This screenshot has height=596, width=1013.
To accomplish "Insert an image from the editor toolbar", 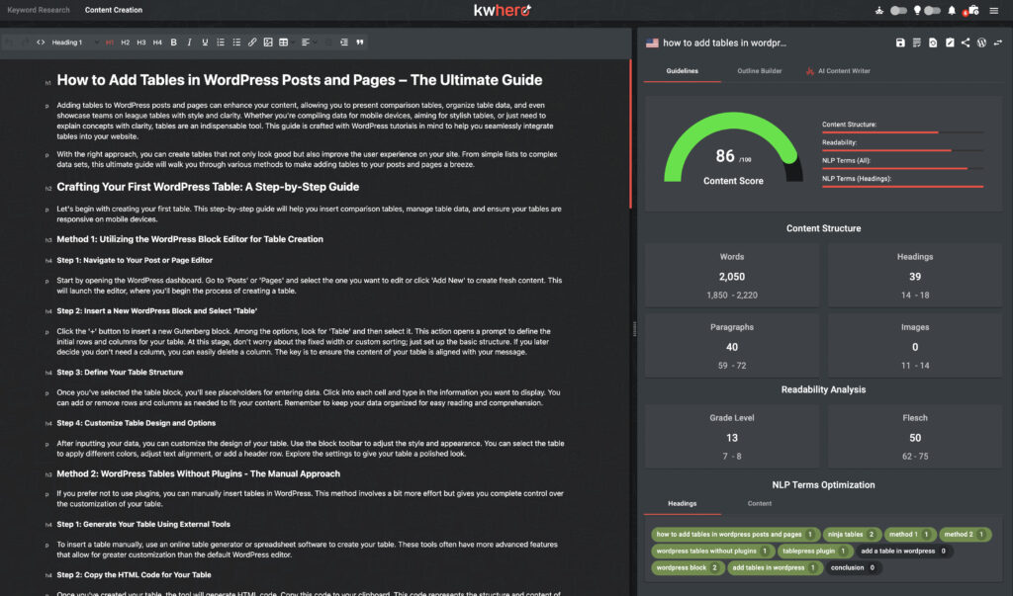I will 268,43.
